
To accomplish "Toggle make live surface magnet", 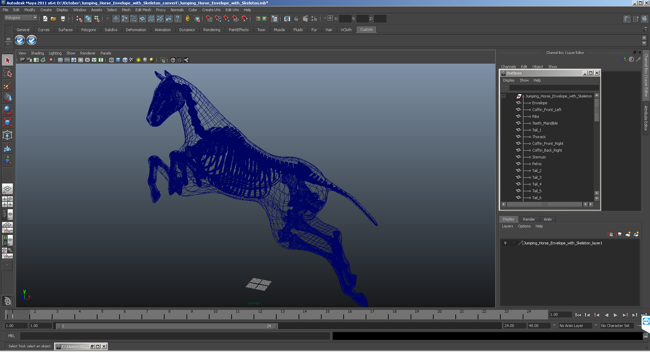I will (244, 19).
